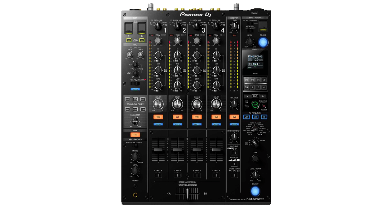Screen dimensions: 372x209
Task: Click channel 3 COLOR knob
Action: [x=196, y=104]
